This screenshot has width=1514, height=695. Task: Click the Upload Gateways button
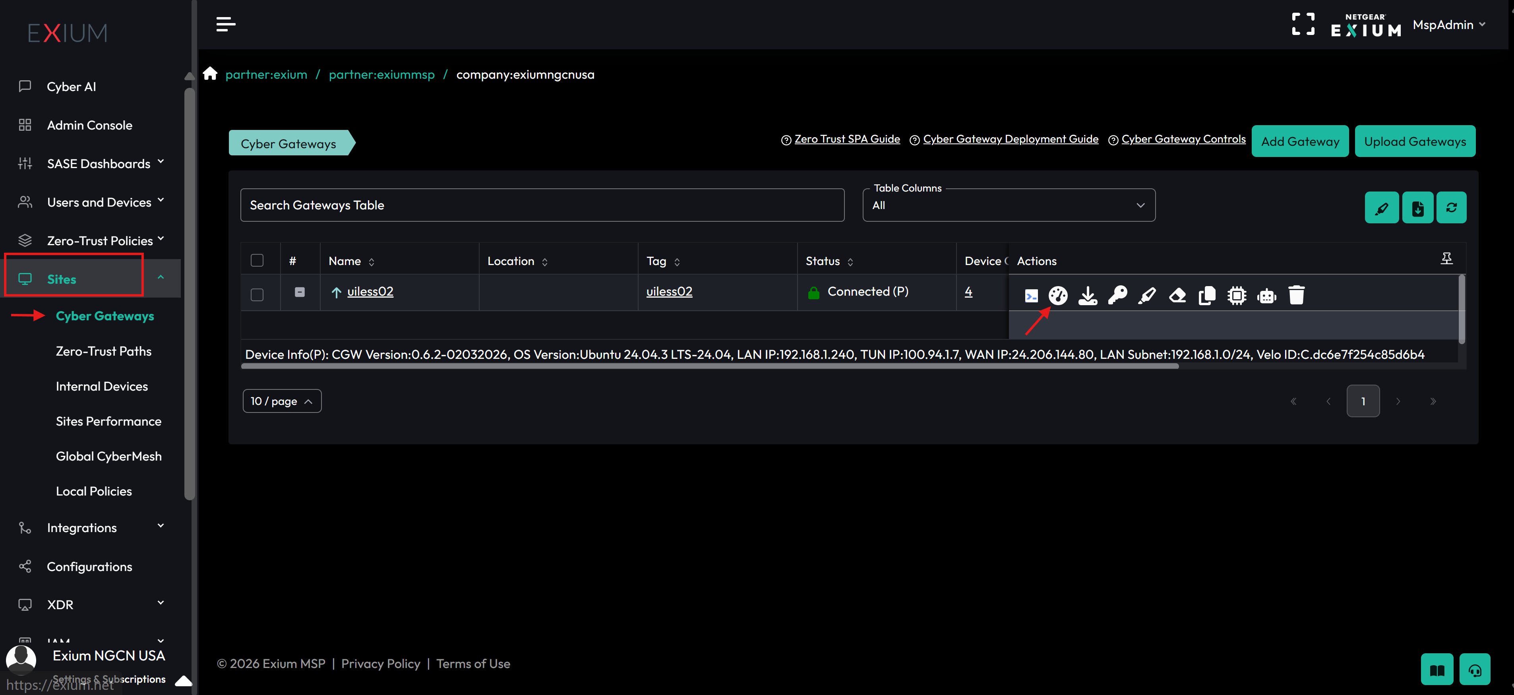click(1415, 141)
